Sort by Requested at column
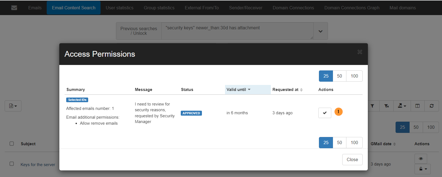Viewport: 442px width, 177px height. pyautogui.click(x=287, y=90)
